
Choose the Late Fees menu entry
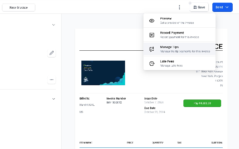[179, 63]
